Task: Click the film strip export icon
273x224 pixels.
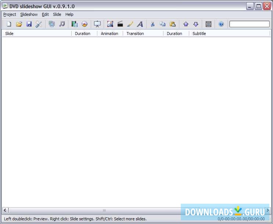Action: (75, 24)
